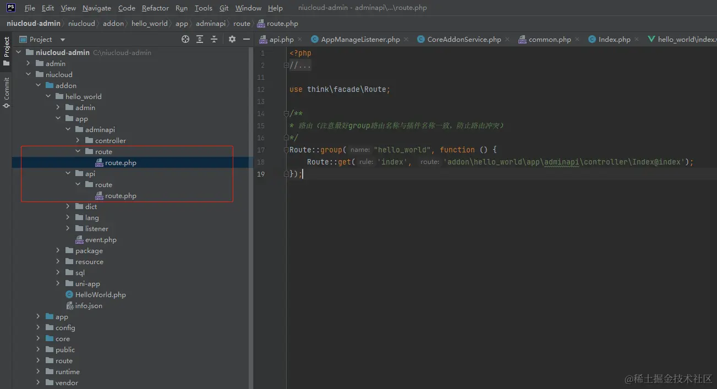
Task: Select the public folder in tree
Action: [x=60, y=349]
